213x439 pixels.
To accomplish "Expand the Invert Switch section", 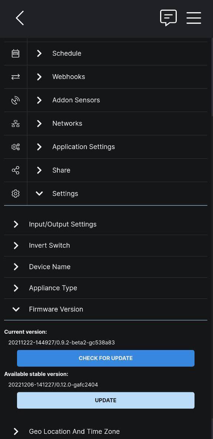I will 106,245.
